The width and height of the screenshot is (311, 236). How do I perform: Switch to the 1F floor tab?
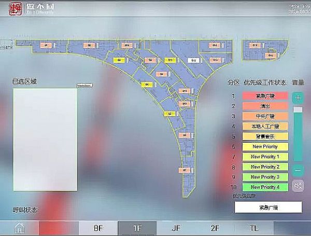coord(137,228)
